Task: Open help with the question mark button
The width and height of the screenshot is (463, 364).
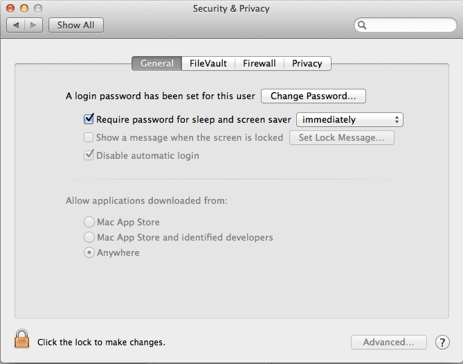Action: click(x=442, y=343)
